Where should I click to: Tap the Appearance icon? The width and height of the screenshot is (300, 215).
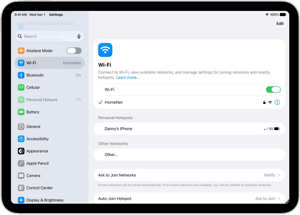(x=21, y=151)
